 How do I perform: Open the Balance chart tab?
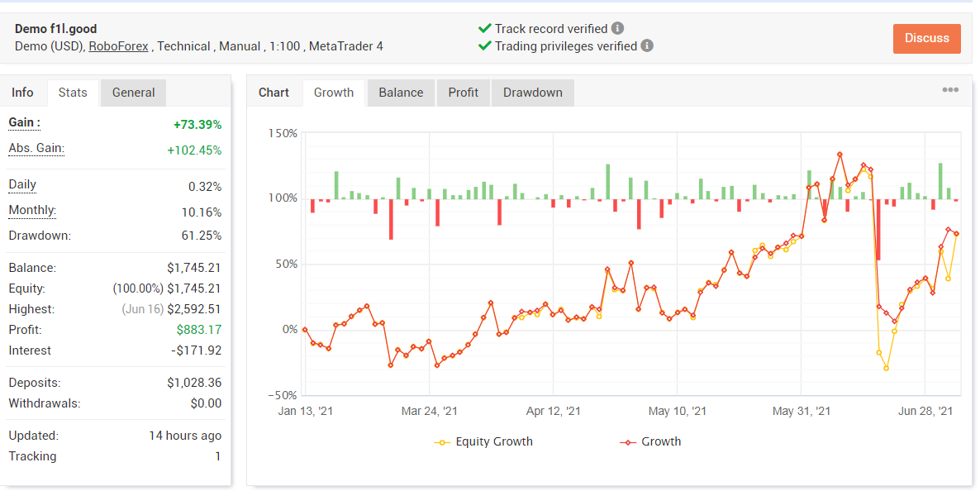[401, 93]
